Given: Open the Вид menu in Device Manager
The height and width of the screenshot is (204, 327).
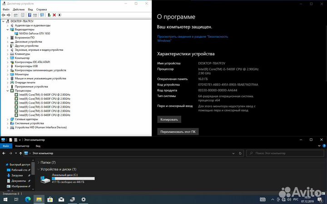Looking at the screenshot, I should (30, 10).
